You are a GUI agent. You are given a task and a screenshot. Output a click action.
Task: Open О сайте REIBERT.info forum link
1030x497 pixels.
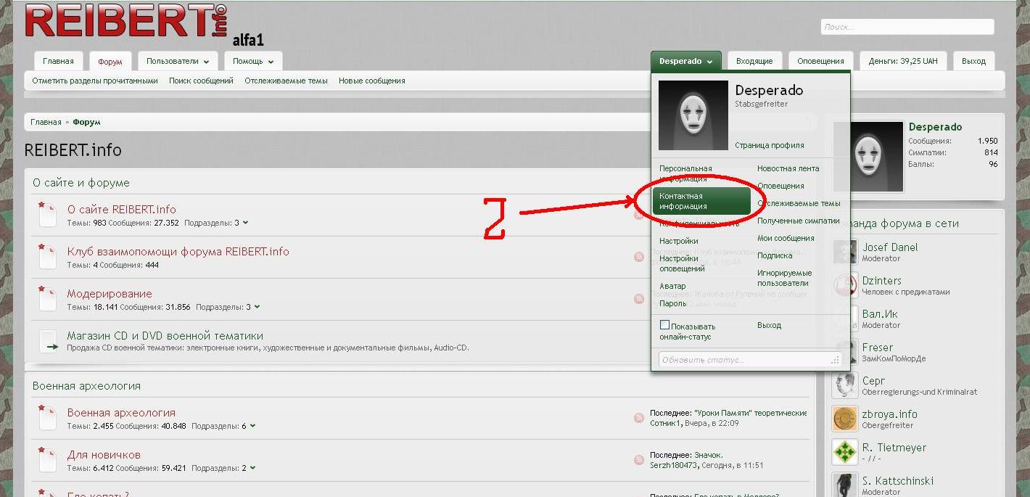point(122,210)
